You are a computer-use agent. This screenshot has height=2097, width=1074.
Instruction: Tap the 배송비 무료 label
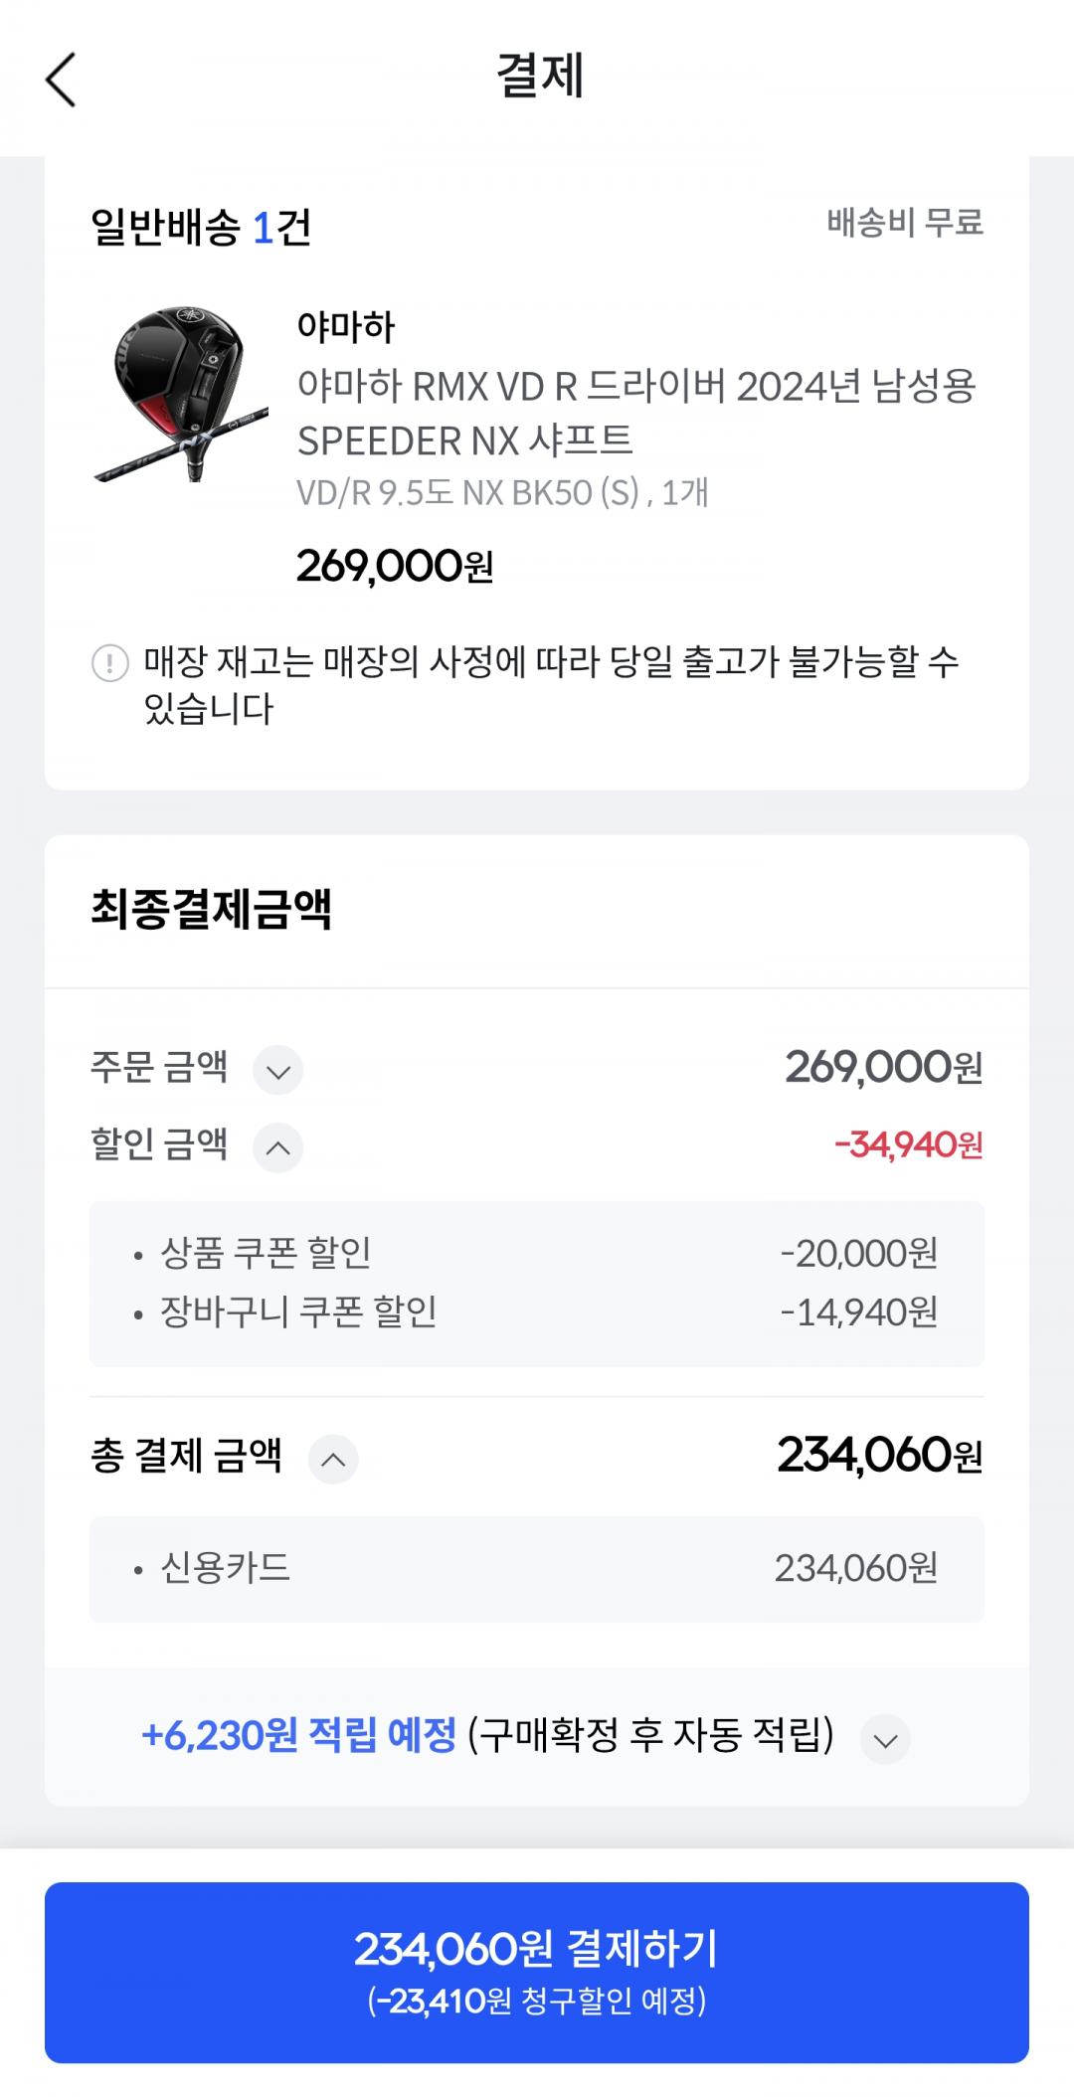click(x=905, y=222)
